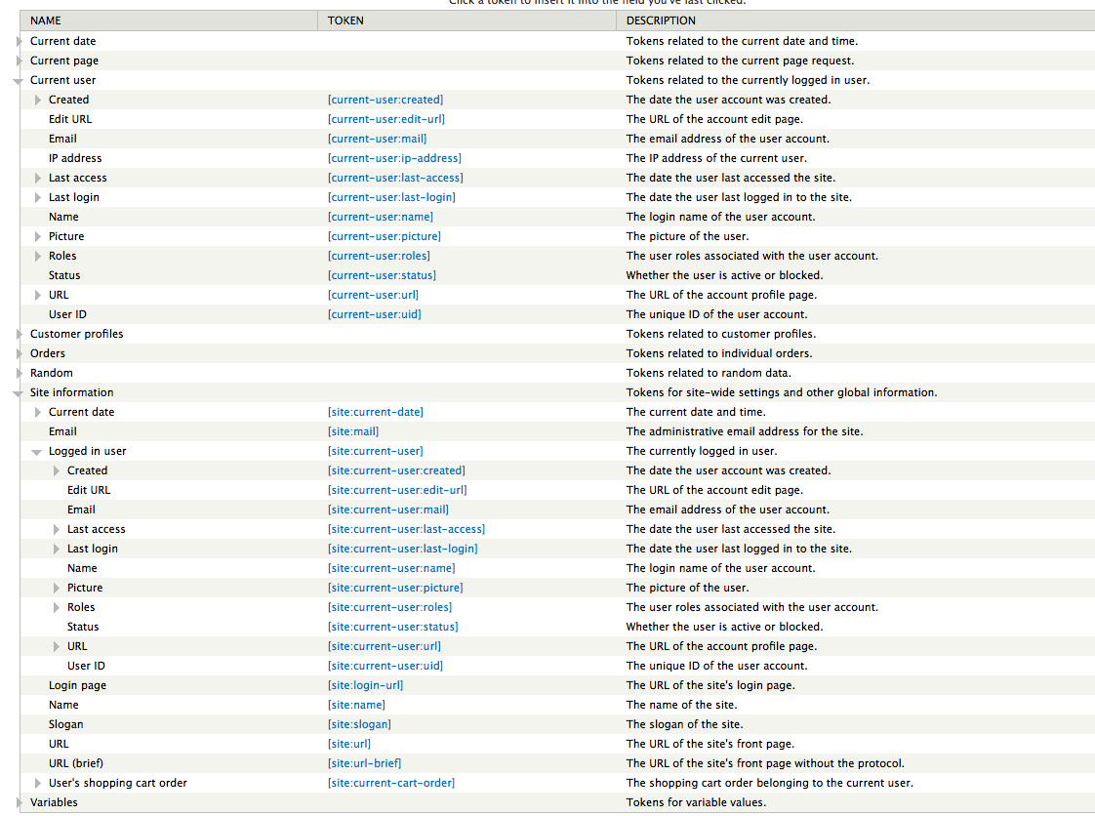Screen dimensions: 1095x816
Task: Insert the [site:current-user] token
Action: (x=376, y=451)
